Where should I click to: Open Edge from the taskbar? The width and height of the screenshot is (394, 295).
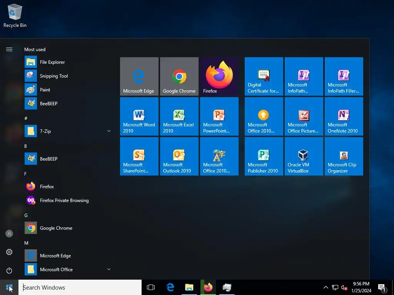click(x=170, y=287)
